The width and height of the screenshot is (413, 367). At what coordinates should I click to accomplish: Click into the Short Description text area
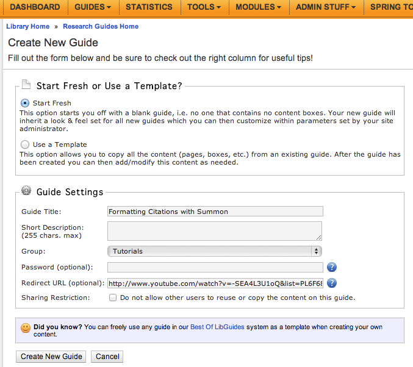[x=214, y=231]
